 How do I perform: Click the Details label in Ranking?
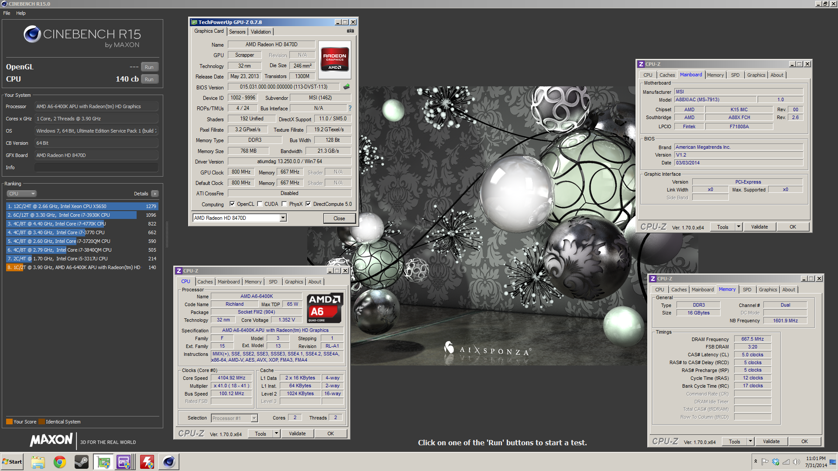[141, 194]
